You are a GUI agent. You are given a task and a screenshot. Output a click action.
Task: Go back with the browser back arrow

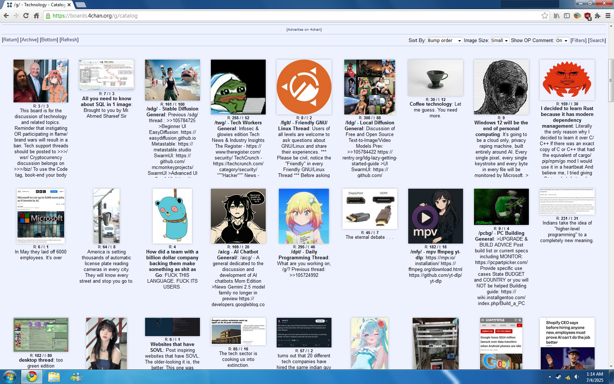tap(6, 16)
